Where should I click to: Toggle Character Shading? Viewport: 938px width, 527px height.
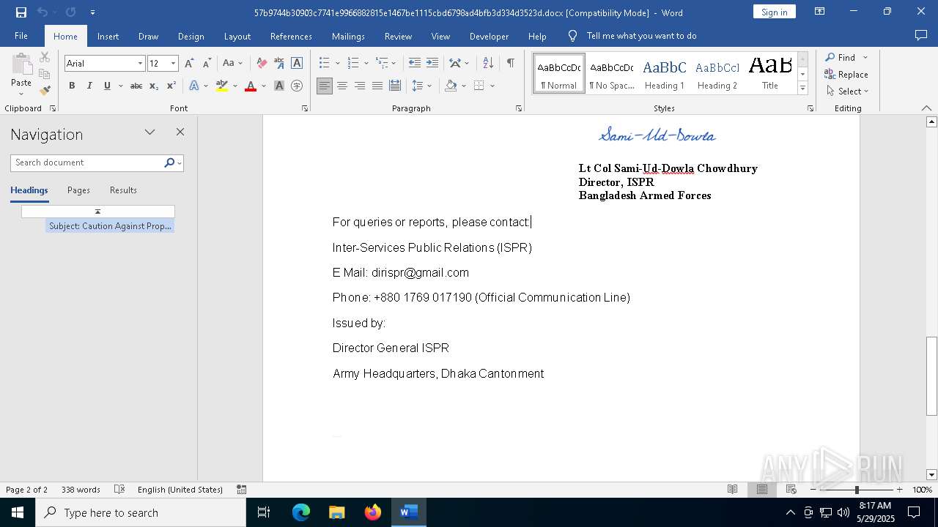pos(279,86)
